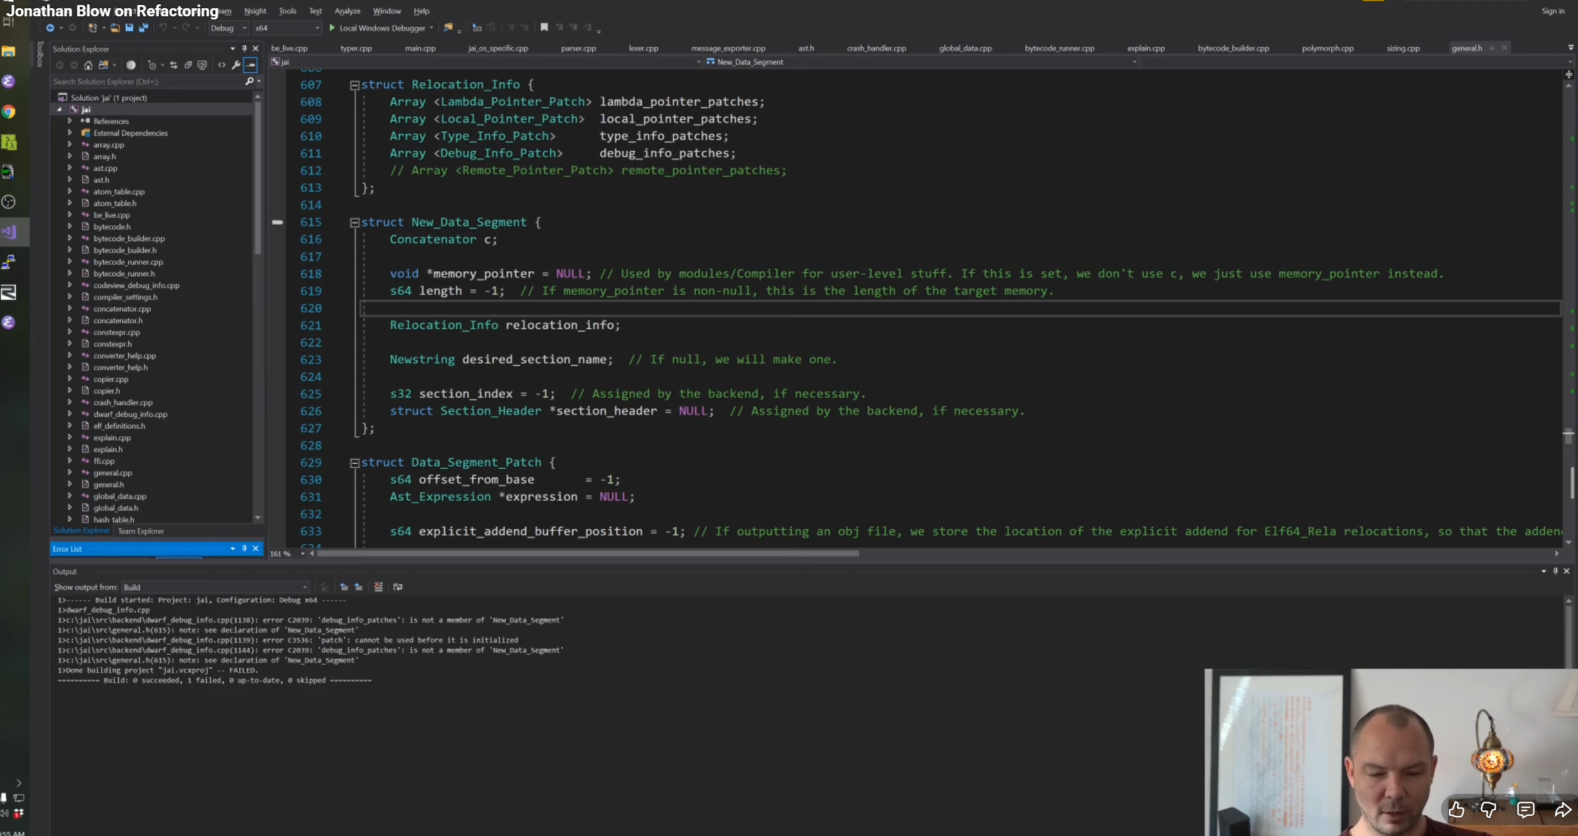Open Chrome from the Windows taskbar
This screenshot has width=1578, height=836.
9,112
